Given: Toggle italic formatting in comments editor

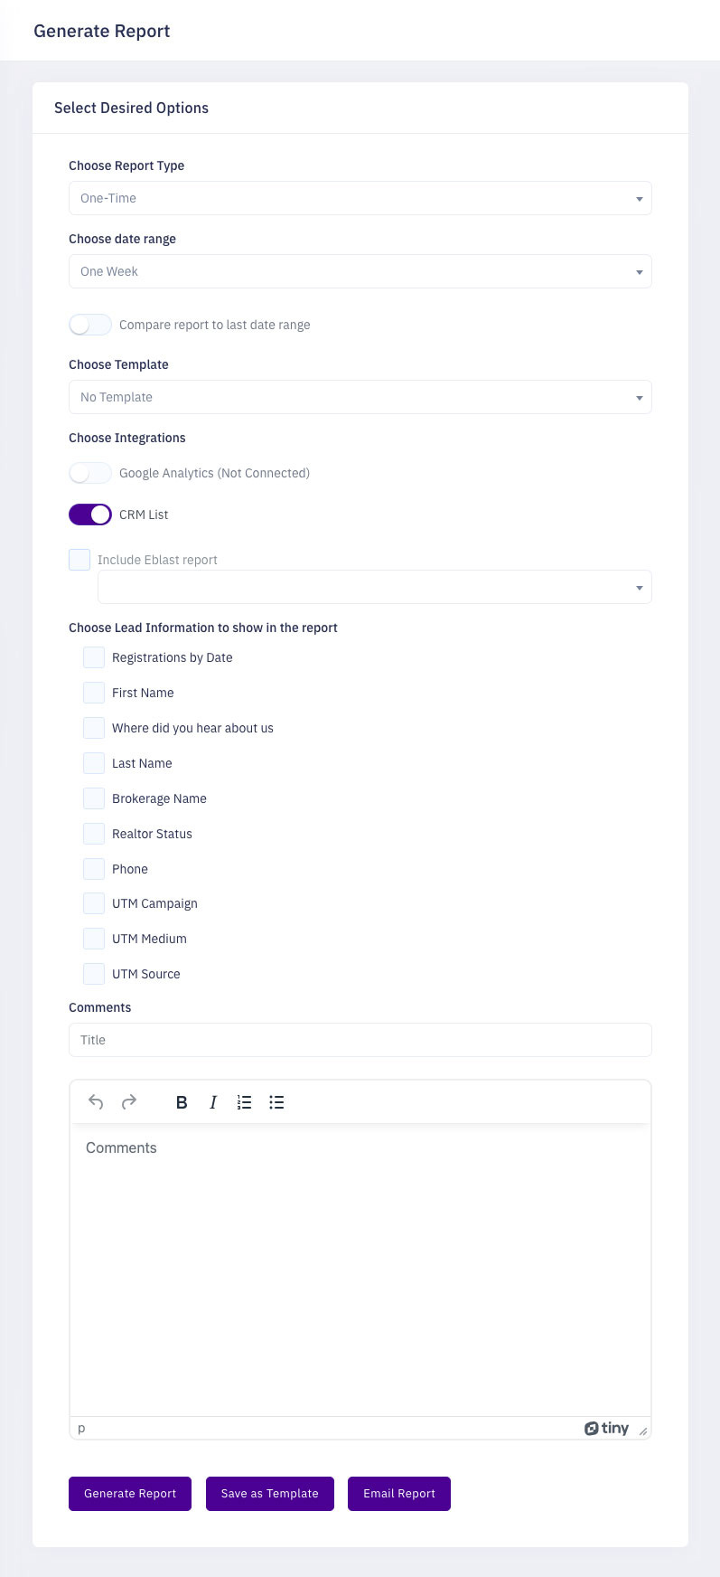Looking at the screenshot, I should 213,1102.
